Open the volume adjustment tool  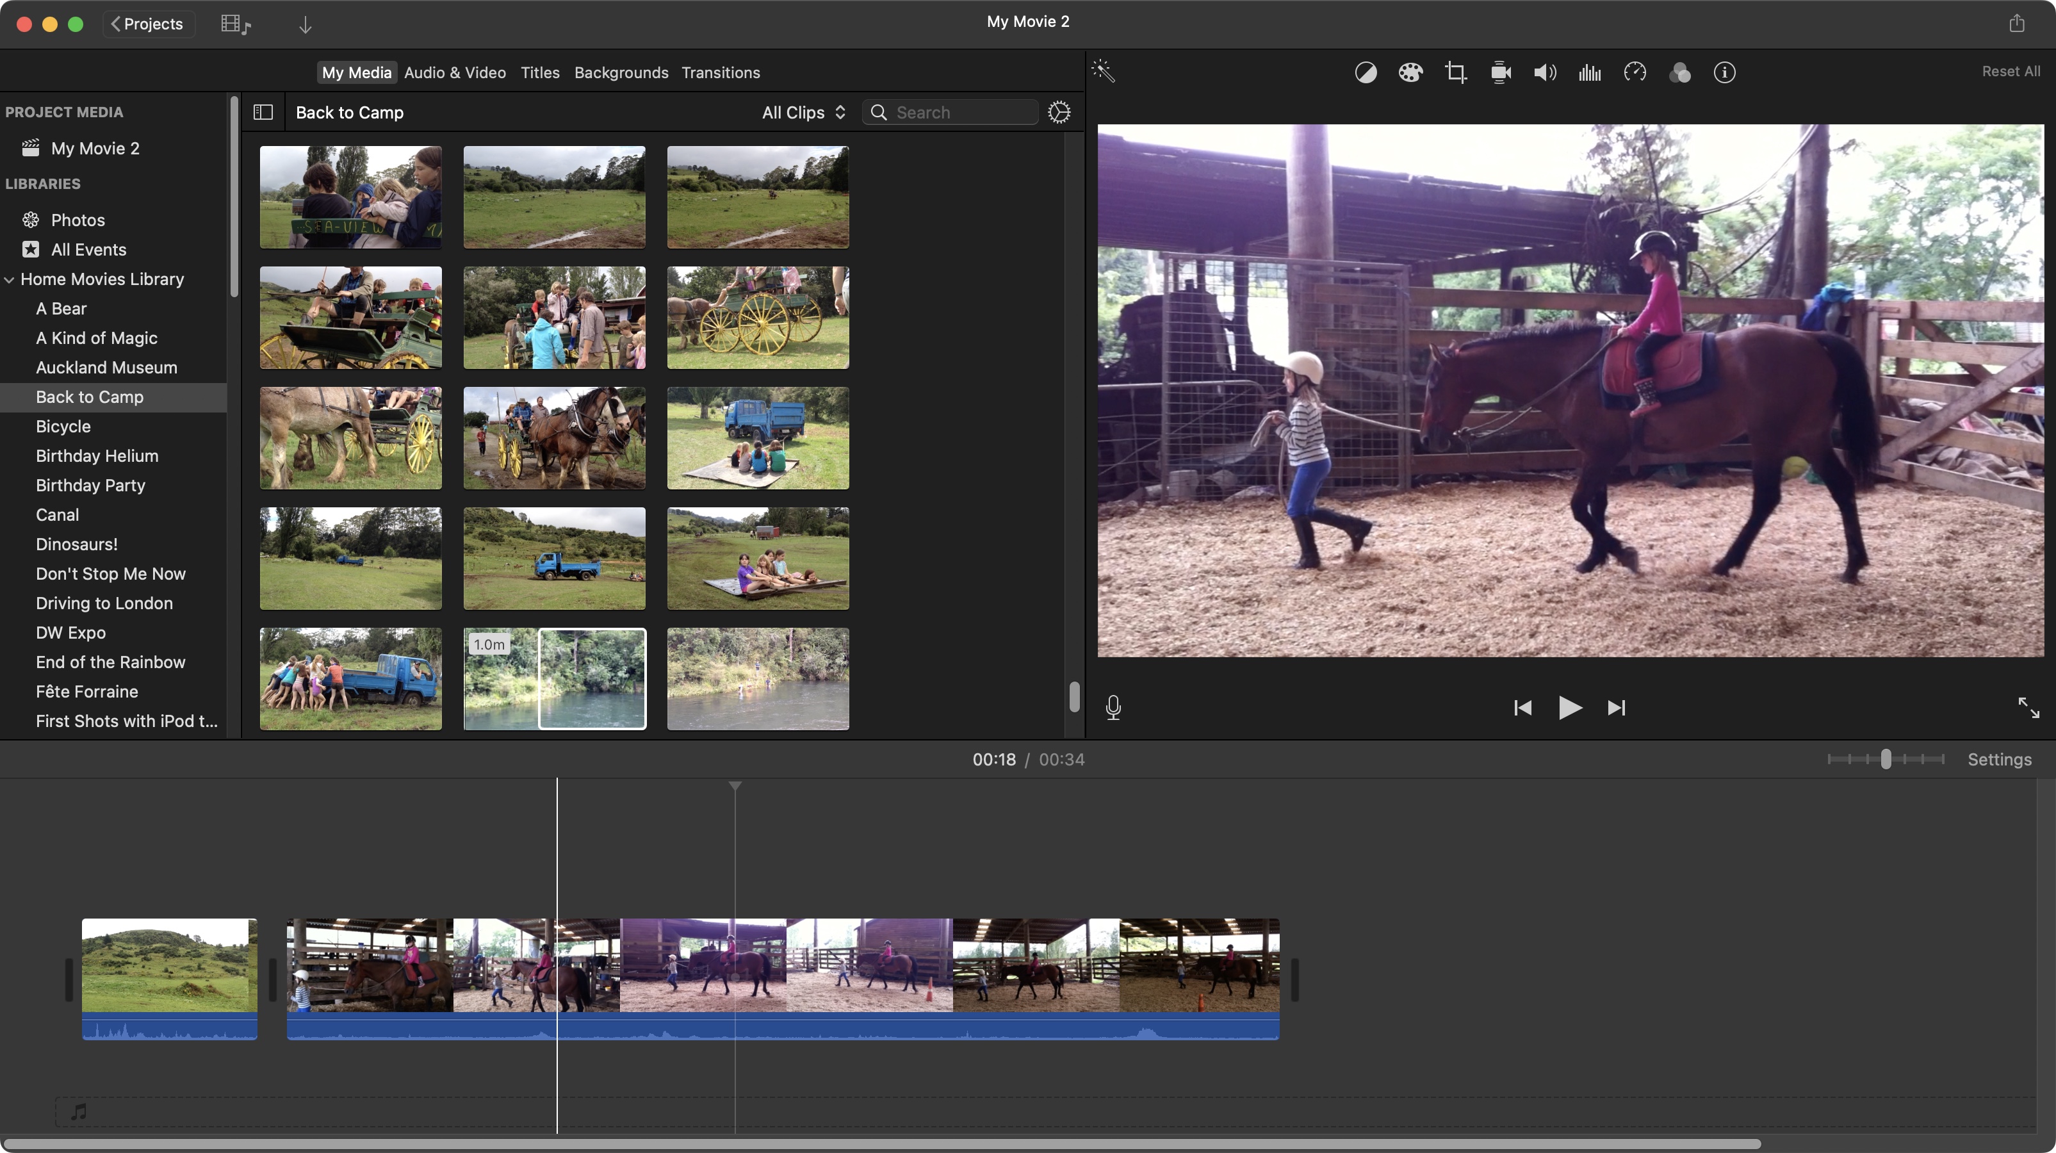(1544, 72)
